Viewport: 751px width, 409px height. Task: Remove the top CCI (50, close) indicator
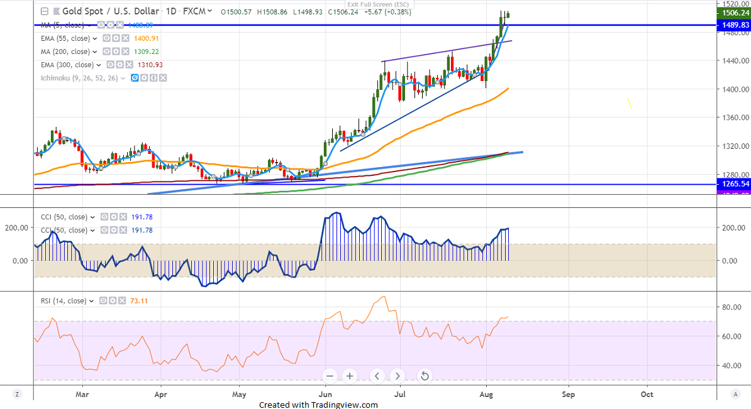pyautogui.click(x=123, y=217)
